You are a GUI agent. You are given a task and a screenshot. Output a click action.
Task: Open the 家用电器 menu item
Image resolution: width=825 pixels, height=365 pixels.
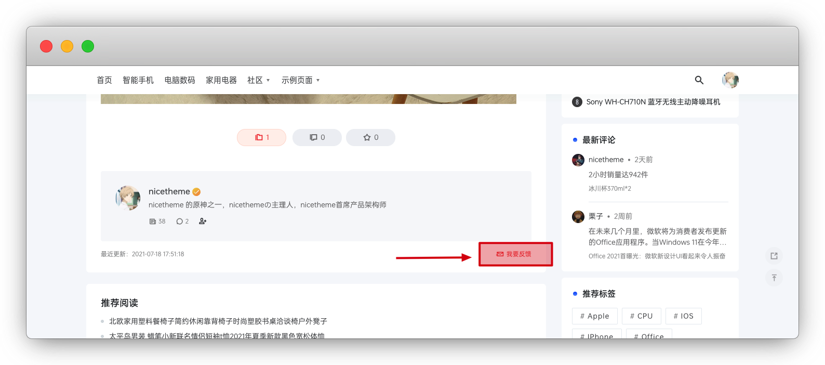[221, 80]
